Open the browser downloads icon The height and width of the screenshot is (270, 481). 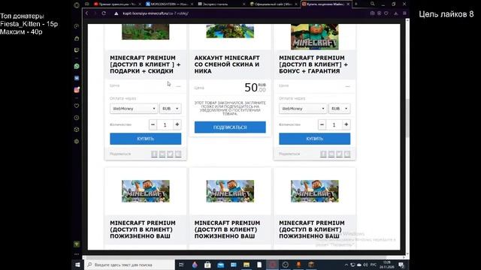[396, 13]
